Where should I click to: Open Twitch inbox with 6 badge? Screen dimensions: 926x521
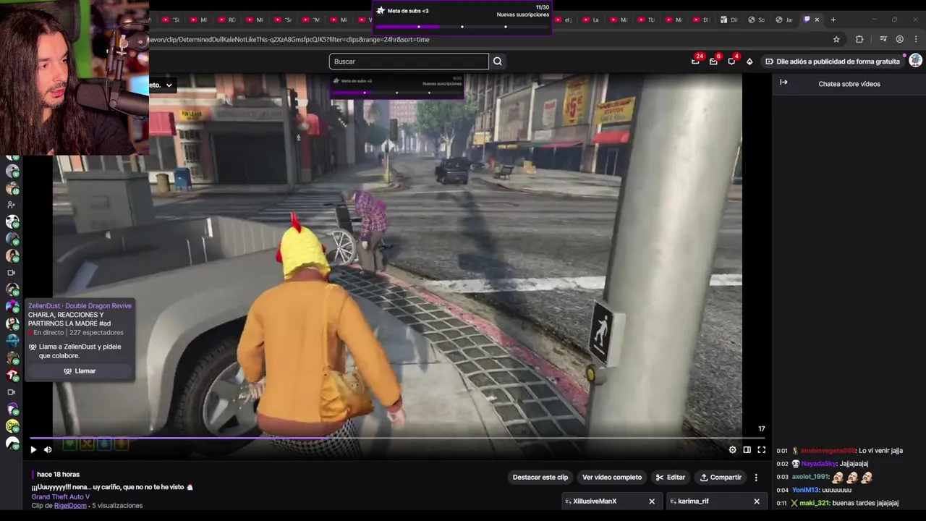pyautogui.click(x=713, y=62)
